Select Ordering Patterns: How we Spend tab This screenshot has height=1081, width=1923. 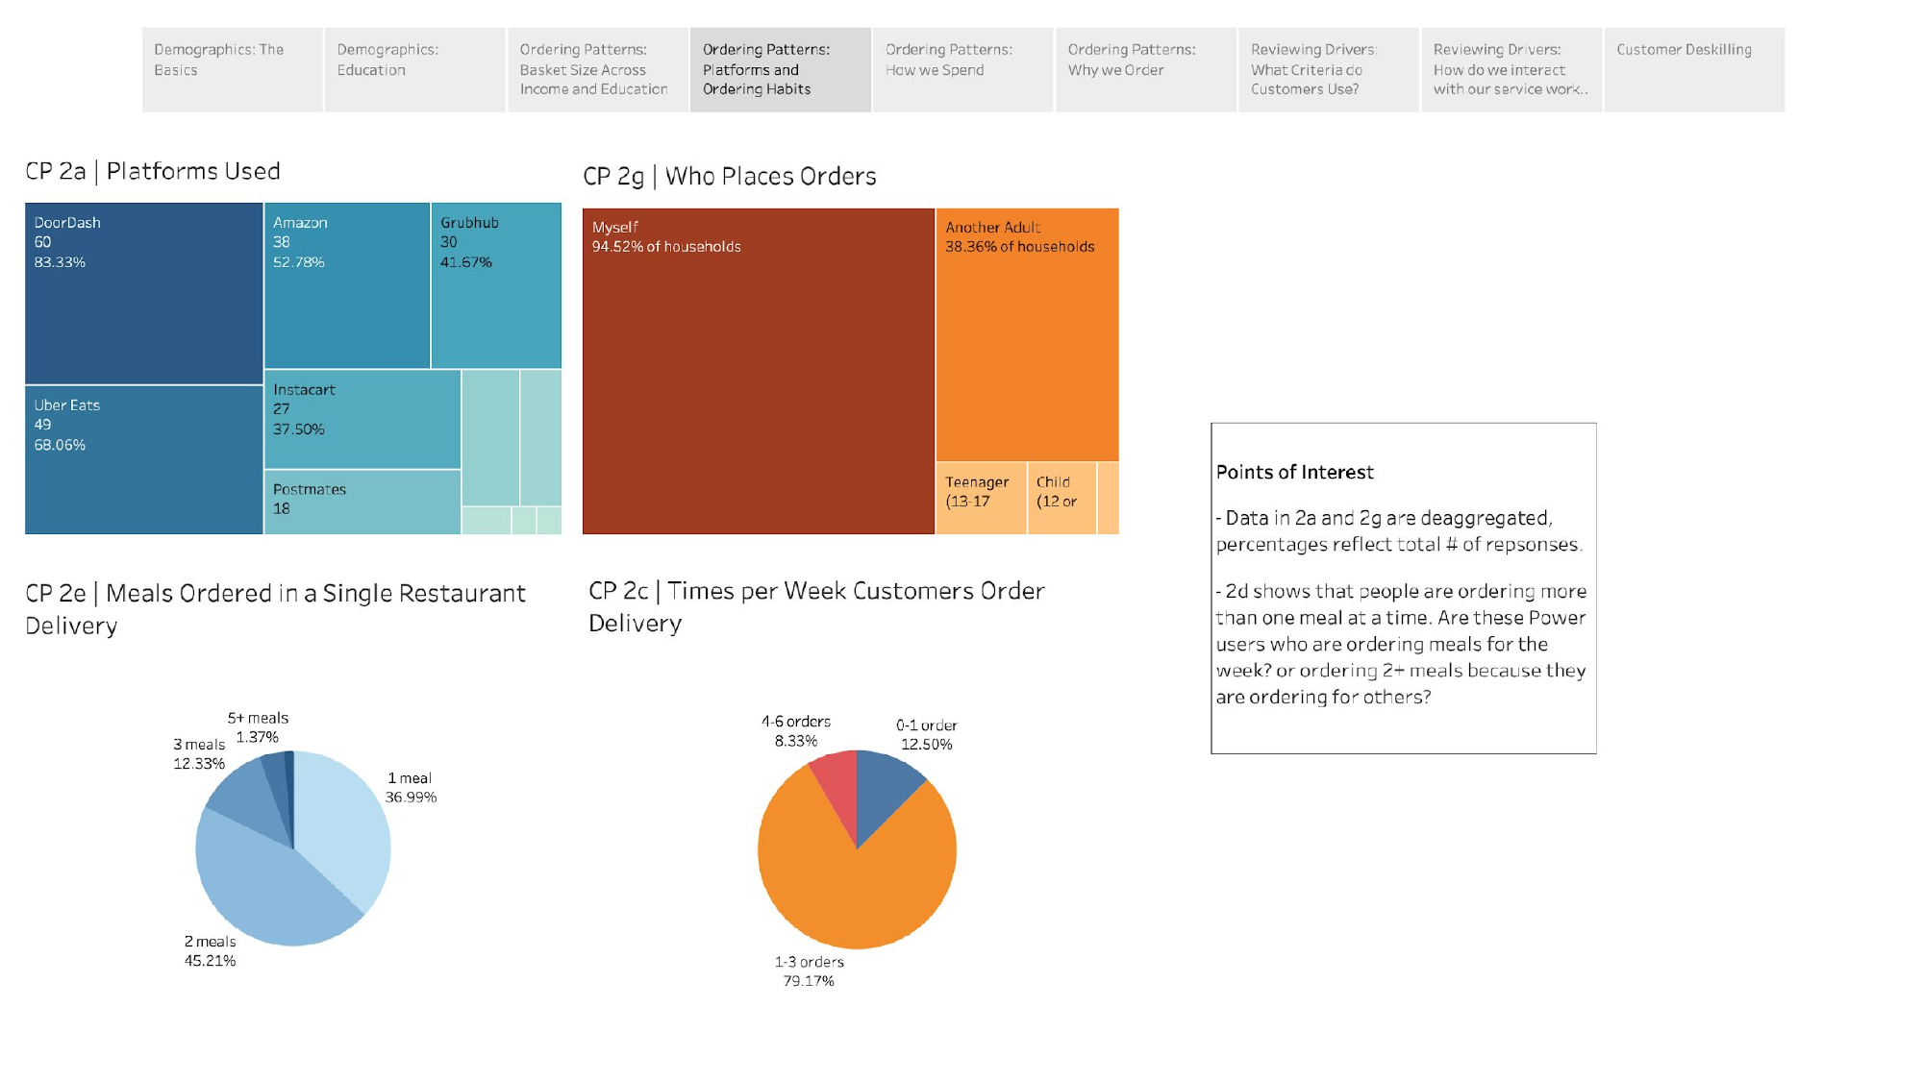coord(962,70)
